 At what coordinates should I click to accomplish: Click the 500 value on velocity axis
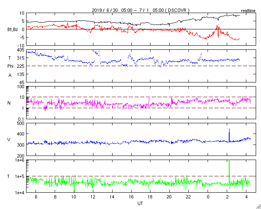19,123
